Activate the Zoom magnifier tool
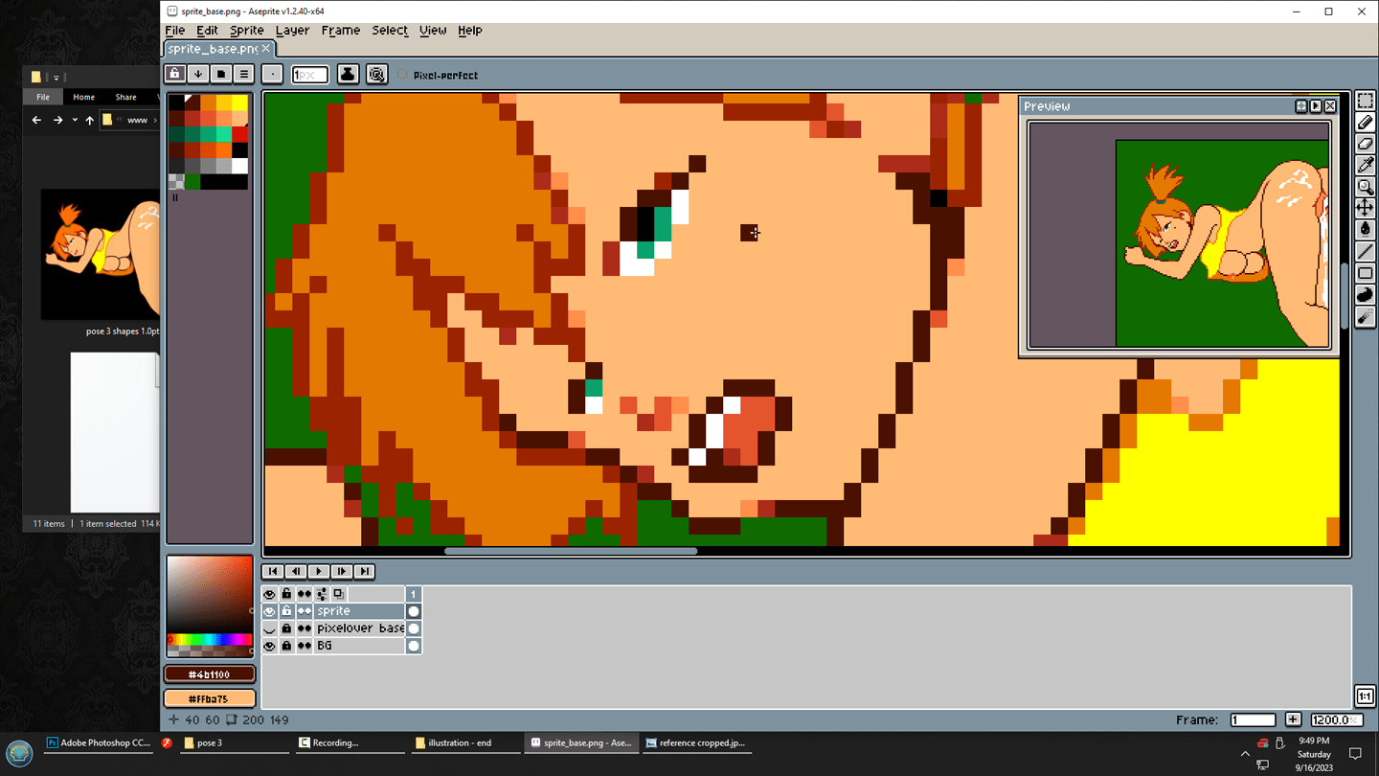 [x=1366, y=187]
